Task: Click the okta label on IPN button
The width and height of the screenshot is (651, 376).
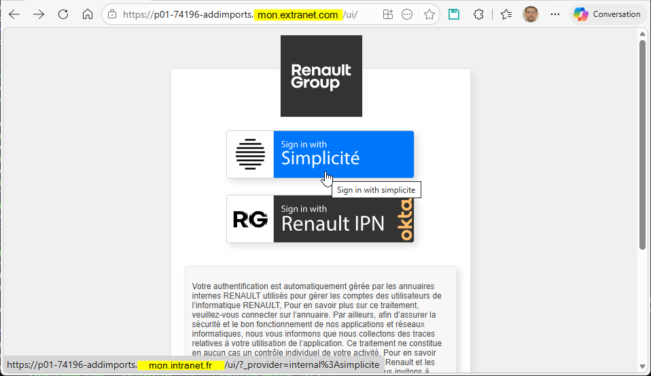Action: 406,219
